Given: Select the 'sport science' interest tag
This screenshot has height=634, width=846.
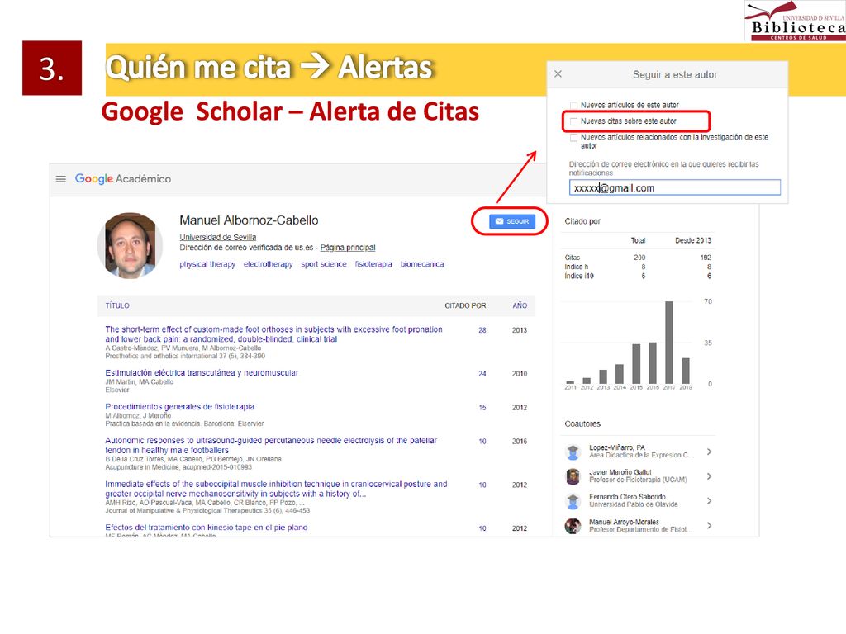Looking at the screenshot, I should 324,264.
